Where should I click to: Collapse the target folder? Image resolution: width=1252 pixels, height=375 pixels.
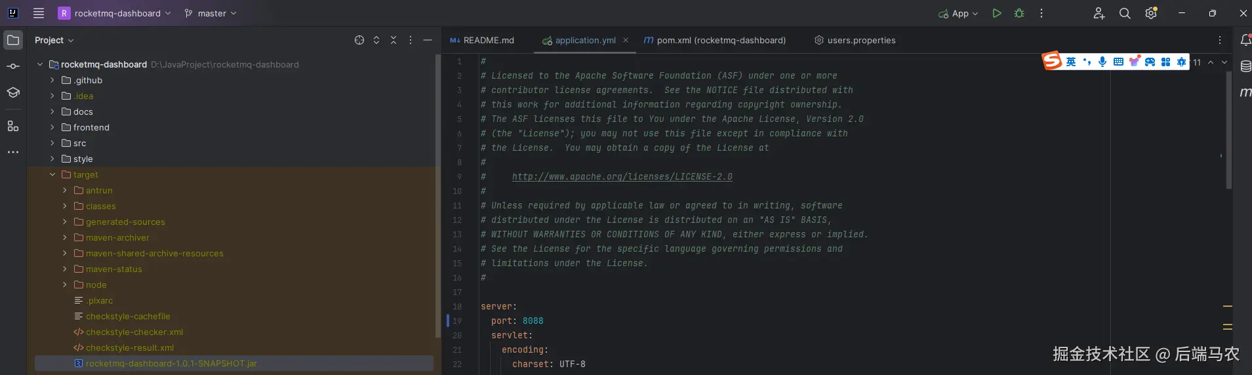(x=52, y=174)
